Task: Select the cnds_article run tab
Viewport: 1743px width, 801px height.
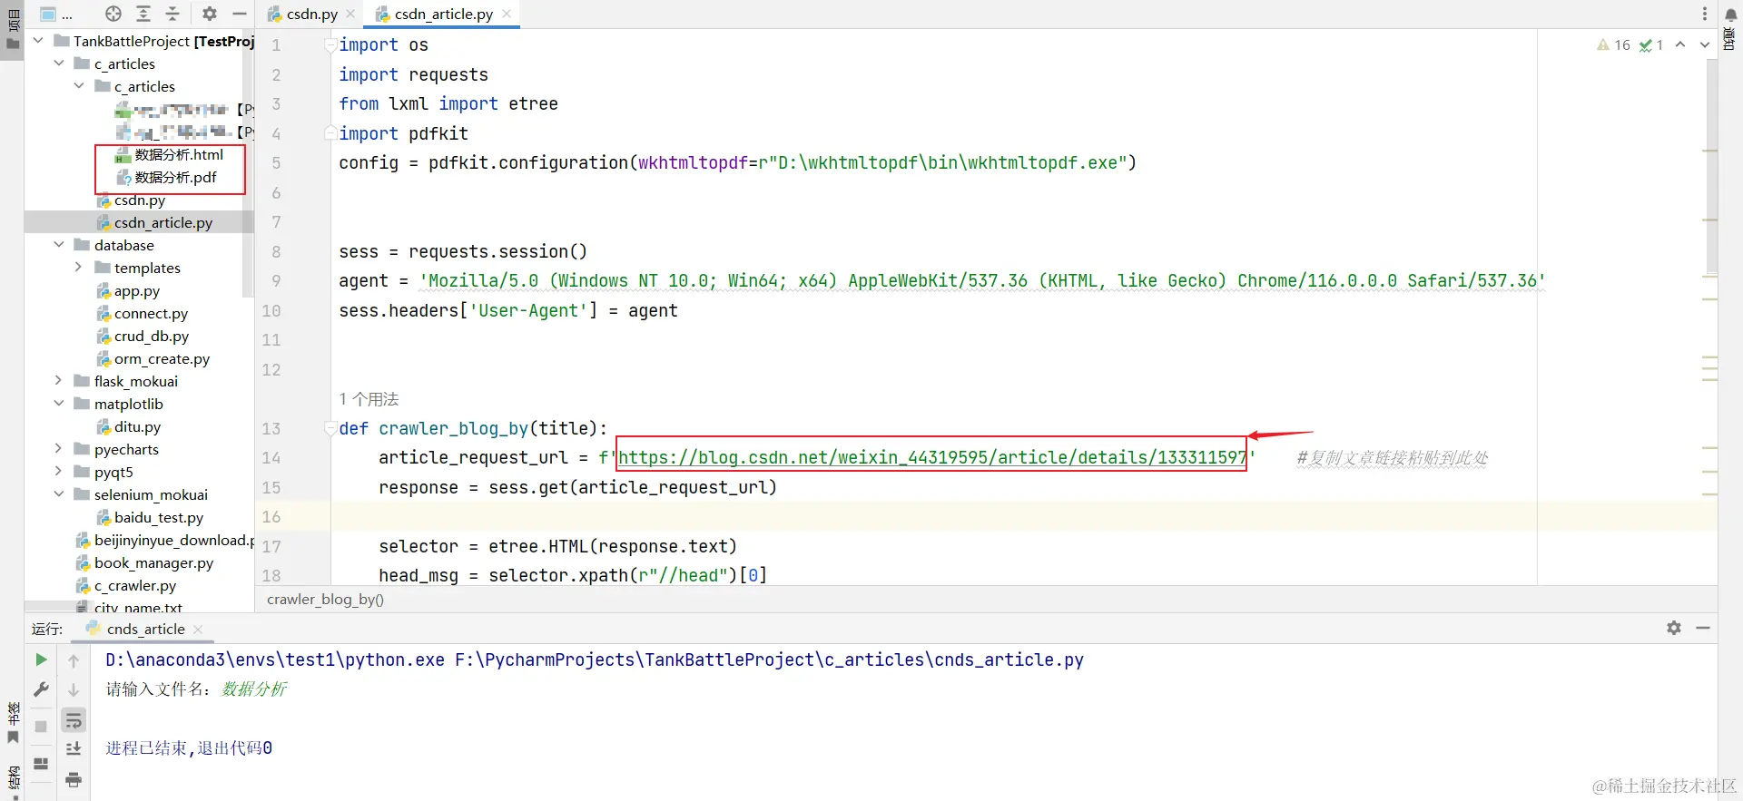Action: [x=145, y=629]
